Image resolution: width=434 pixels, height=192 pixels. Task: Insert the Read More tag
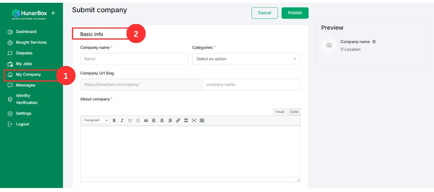(x=186, y=120)
